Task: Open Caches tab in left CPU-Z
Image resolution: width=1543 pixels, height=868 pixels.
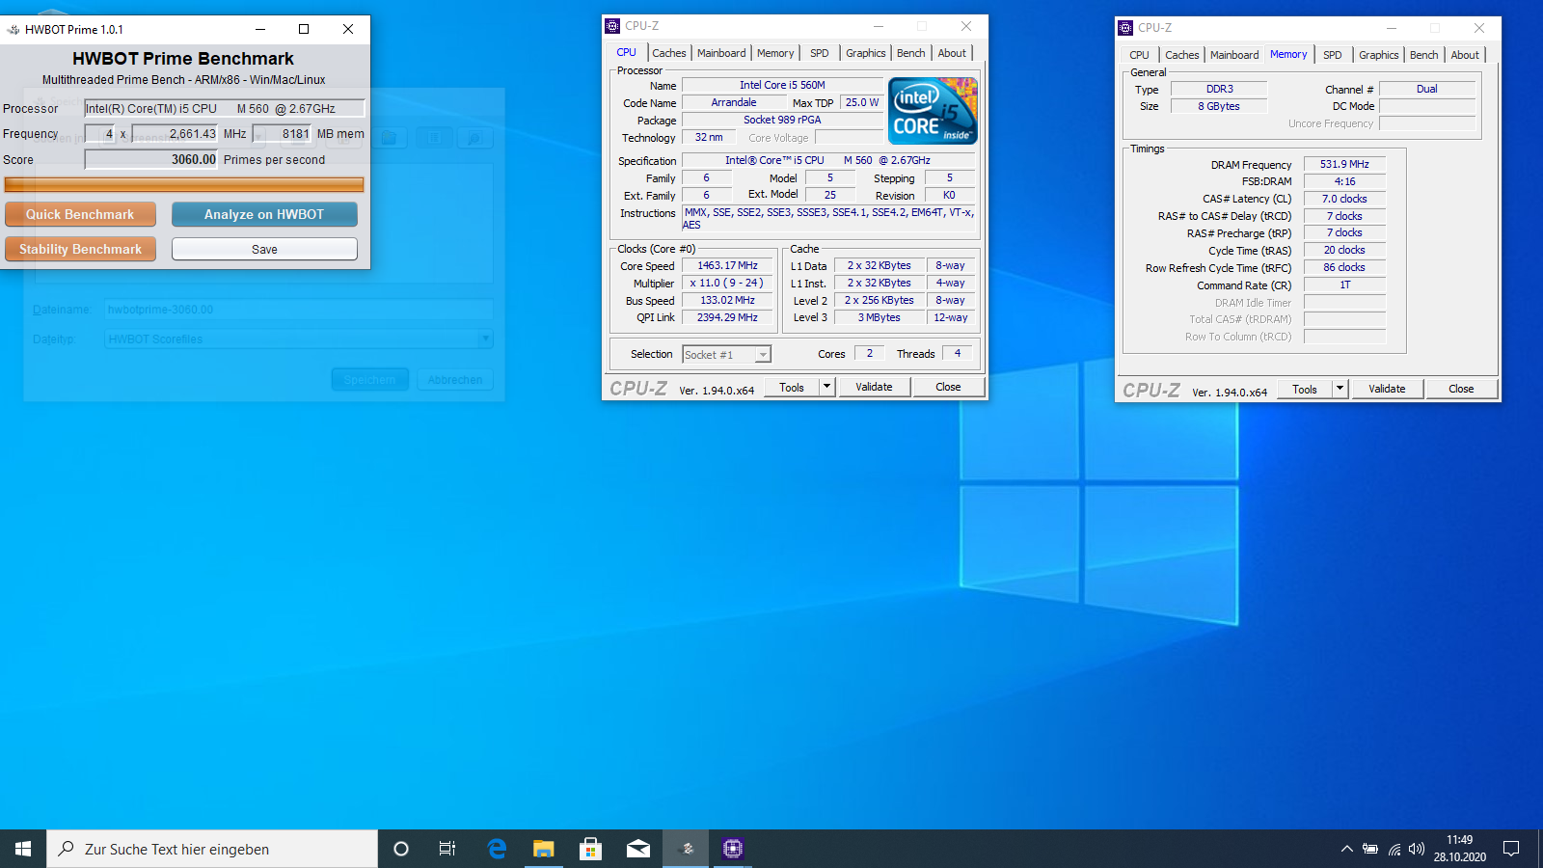Action: point(668,53)
